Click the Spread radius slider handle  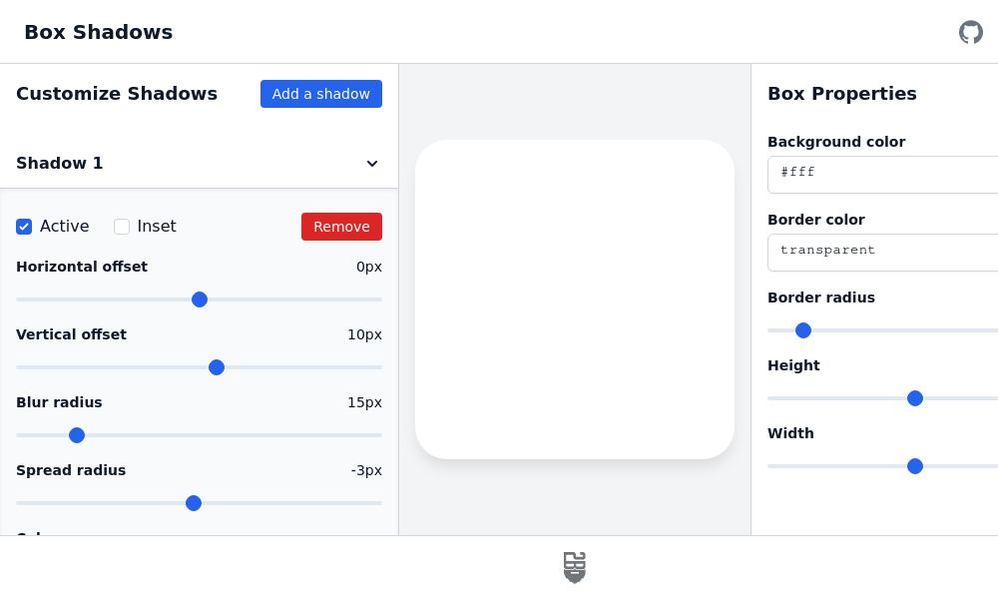click(x=194, y=503)
